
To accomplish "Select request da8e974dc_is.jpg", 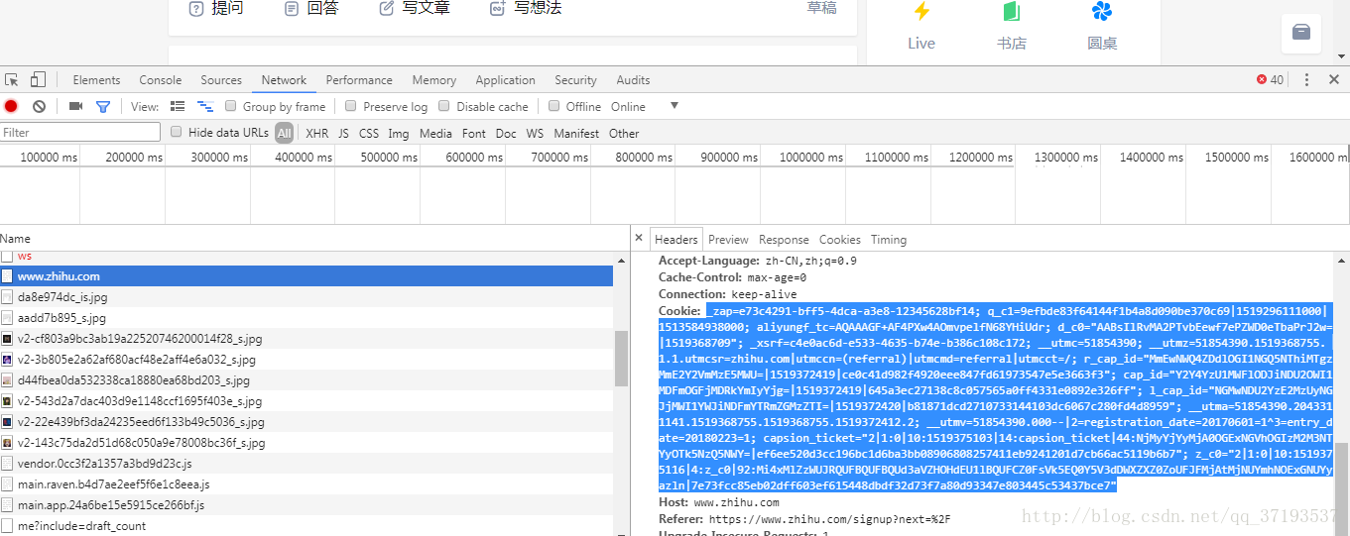I will point(307,297).
